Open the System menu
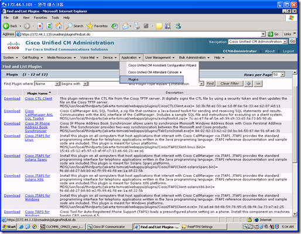Screen dimensions: 301x234 (x=11, y=58)
